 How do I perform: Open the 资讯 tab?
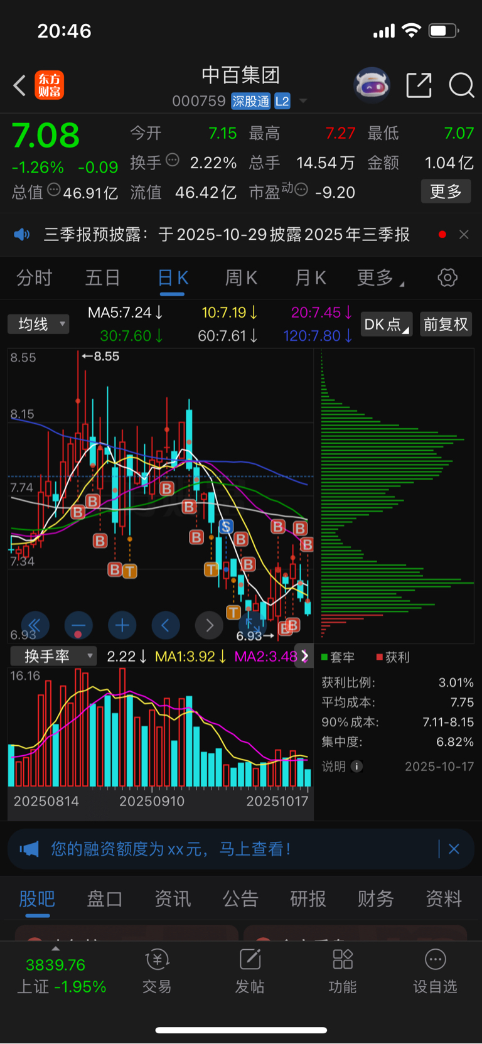click(173, 899)
